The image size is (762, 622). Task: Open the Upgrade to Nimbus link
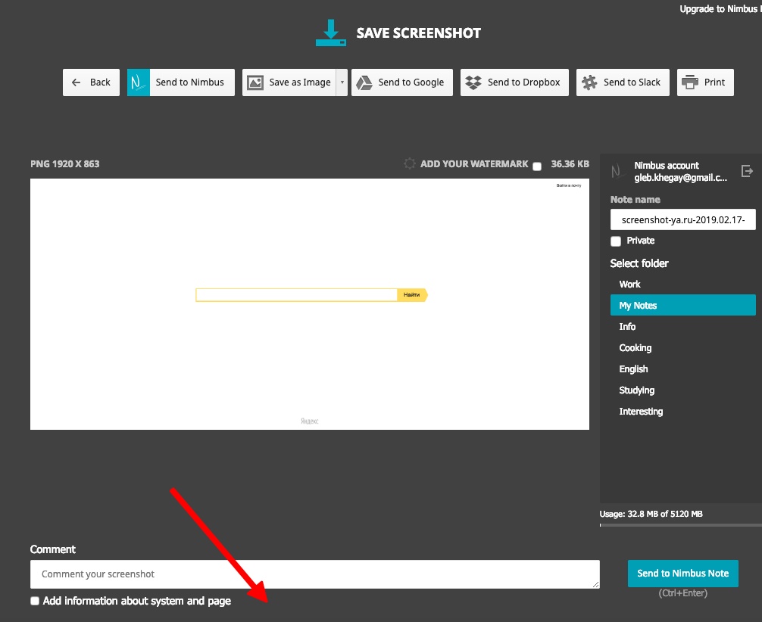coord(720,9)
